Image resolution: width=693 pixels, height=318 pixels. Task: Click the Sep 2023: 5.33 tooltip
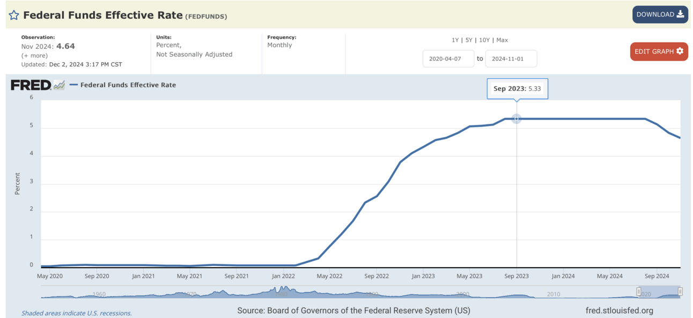pos(518,88)
